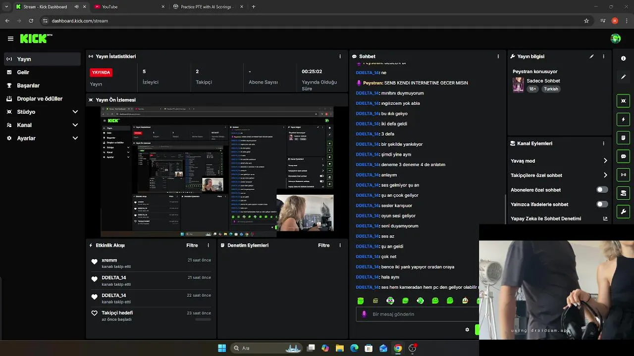
Task: Open the hamburger menu beside the Kick logo
Action: point(10,39)
